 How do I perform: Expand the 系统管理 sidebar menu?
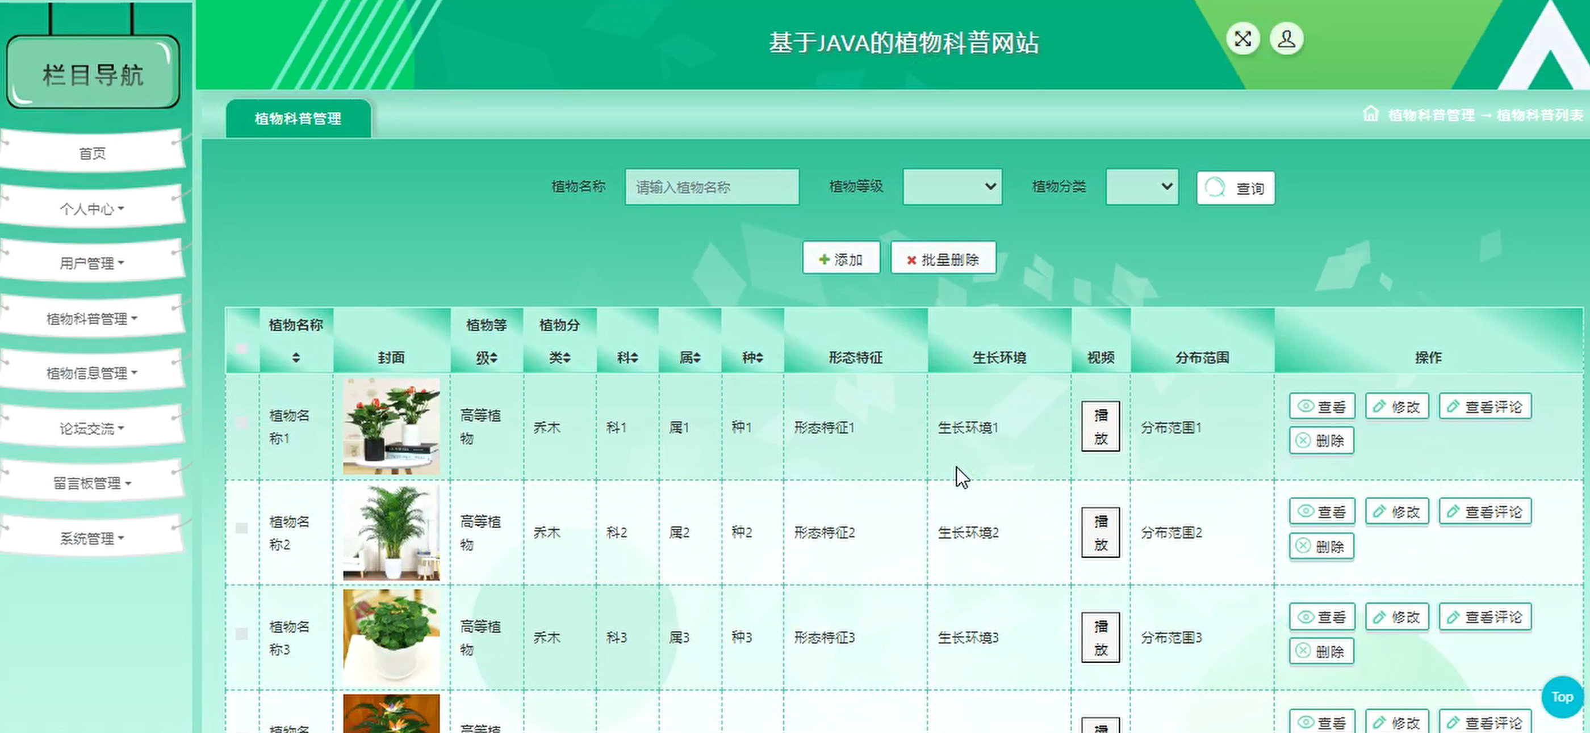pos(92,538)
